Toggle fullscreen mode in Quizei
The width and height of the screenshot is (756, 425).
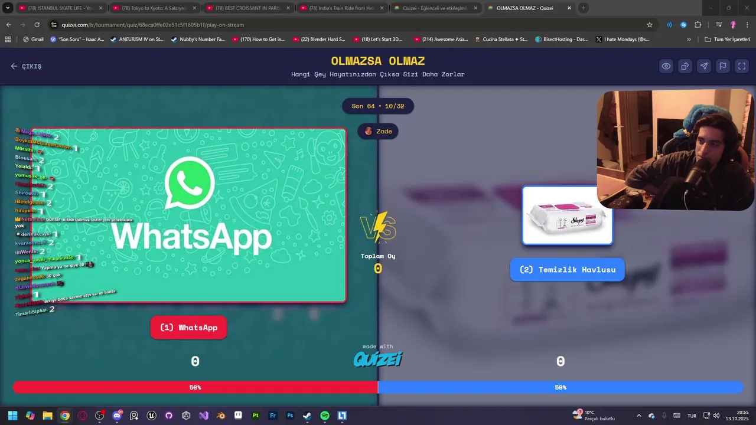[742, 66]
